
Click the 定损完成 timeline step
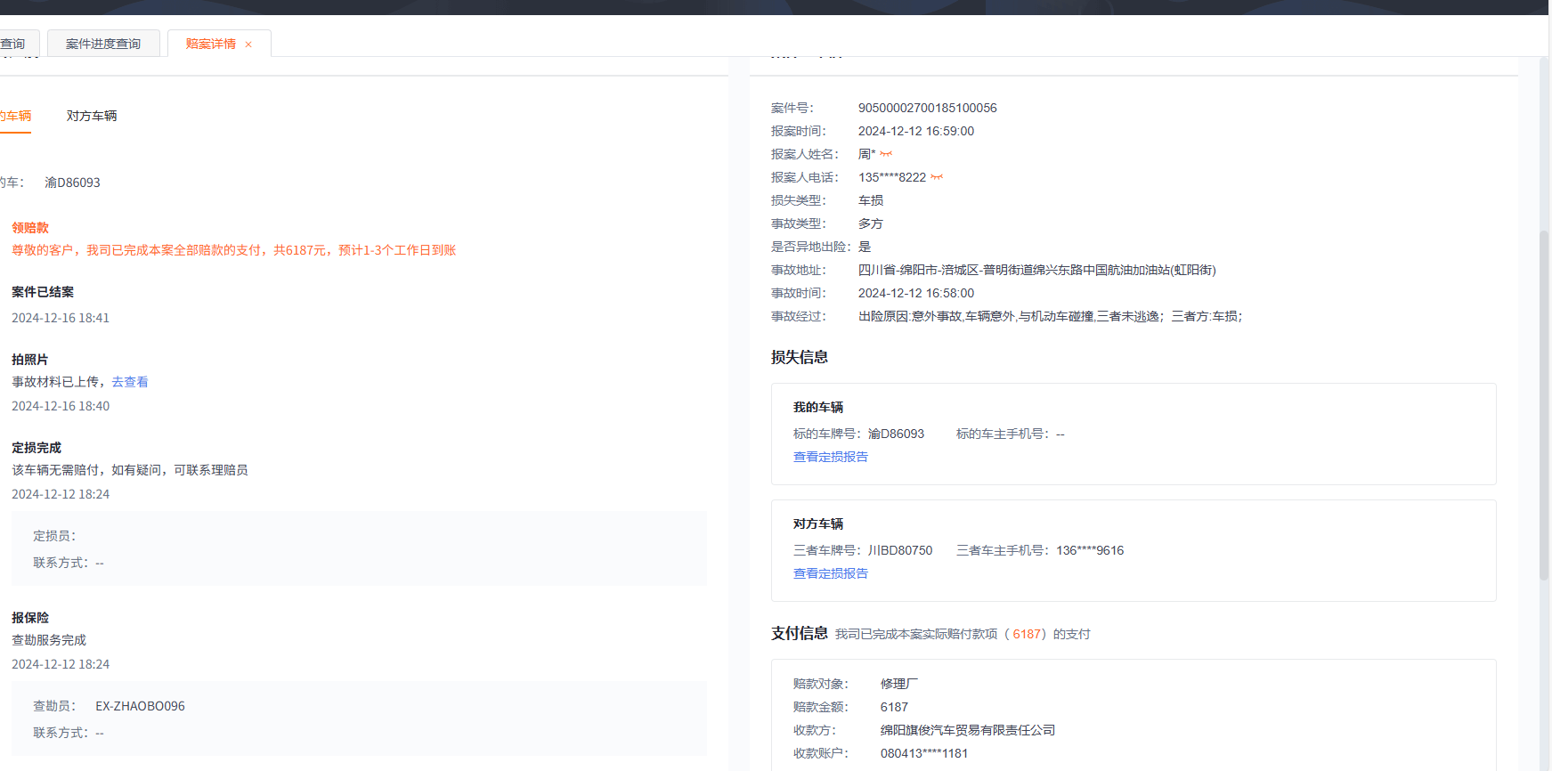coord(37,448)
